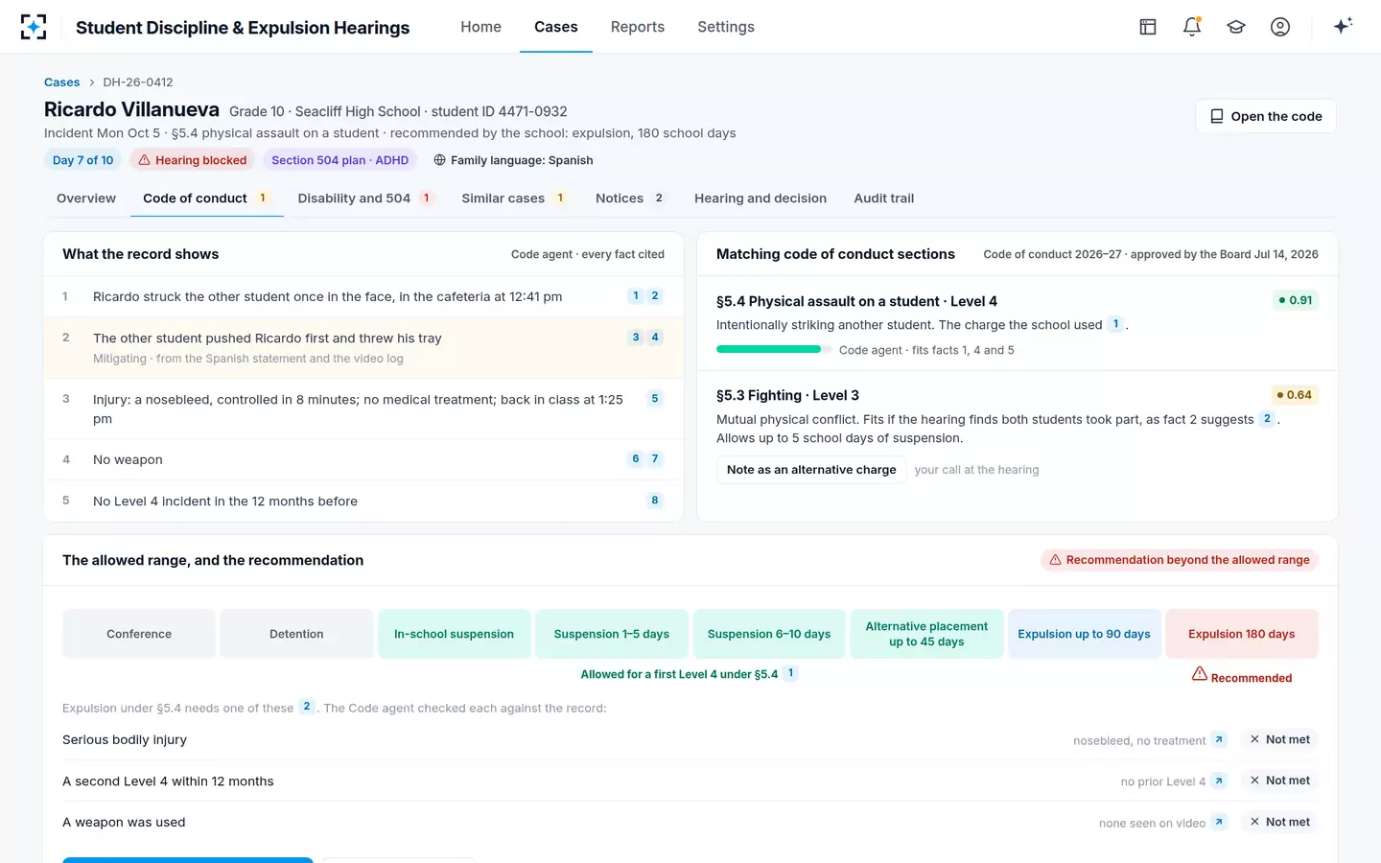Open evidence link beside 'nosebleed, no treatment'
Viewport: 1381px width, 863px height.
pos(1219,739)
